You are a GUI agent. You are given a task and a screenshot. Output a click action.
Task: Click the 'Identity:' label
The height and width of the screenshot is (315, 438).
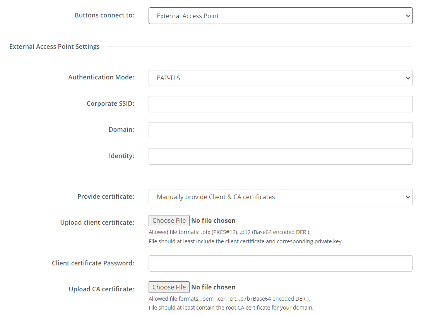(x=121, y=156)
